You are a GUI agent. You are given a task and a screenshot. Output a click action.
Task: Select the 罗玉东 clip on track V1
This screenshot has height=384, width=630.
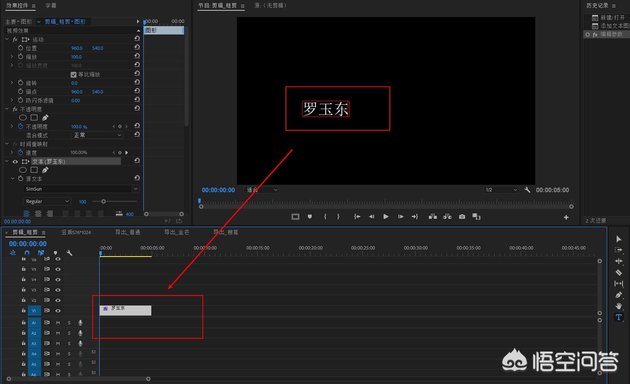pyautogui.click(x=125, y=310)
